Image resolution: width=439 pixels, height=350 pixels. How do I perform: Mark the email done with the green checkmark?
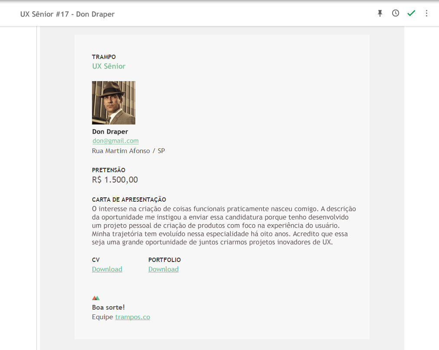pos(411,13)
